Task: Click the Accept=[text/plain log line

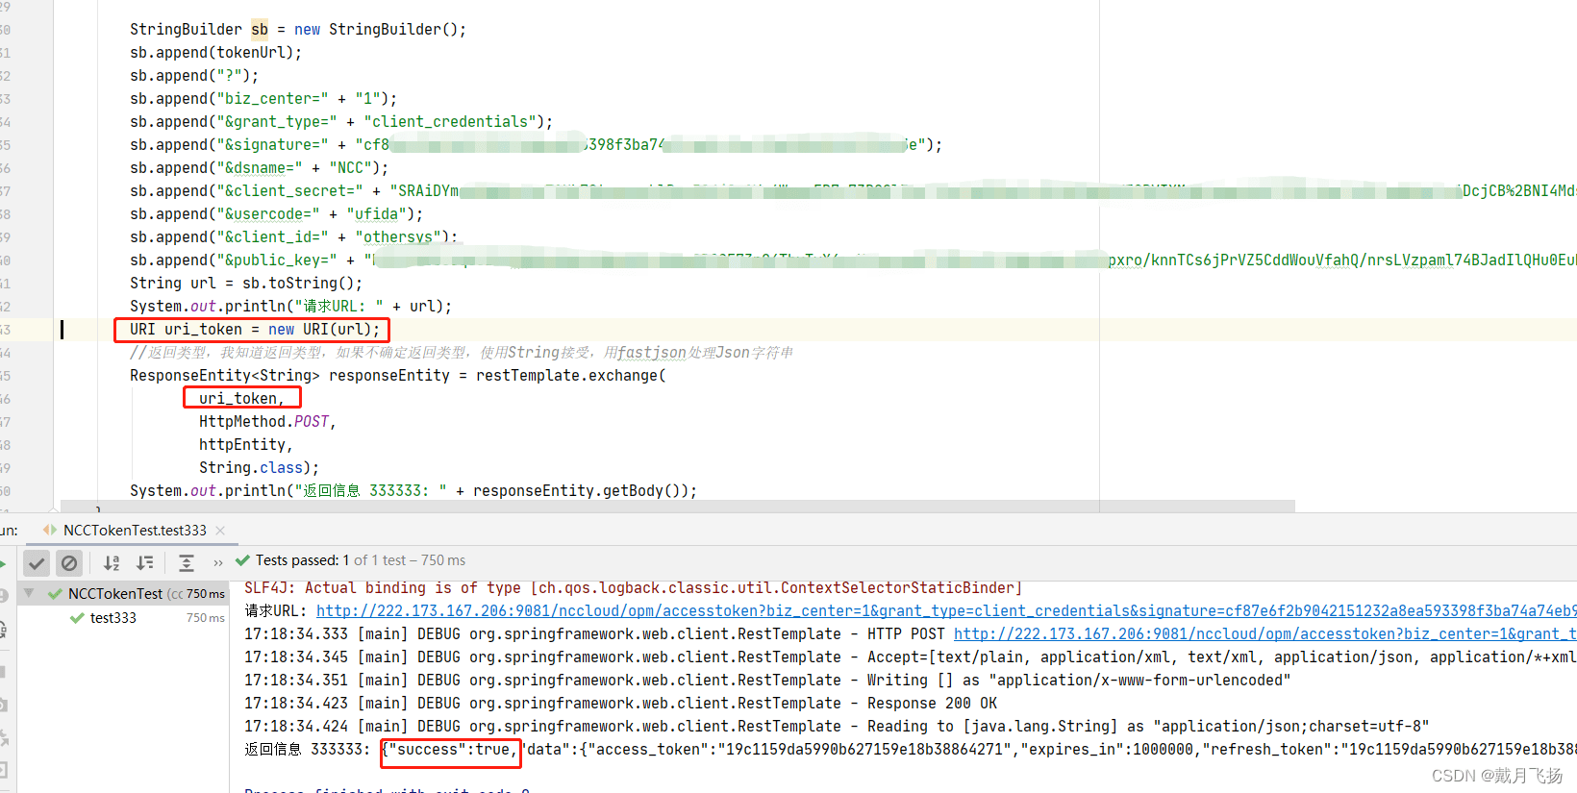Action: 911,657
